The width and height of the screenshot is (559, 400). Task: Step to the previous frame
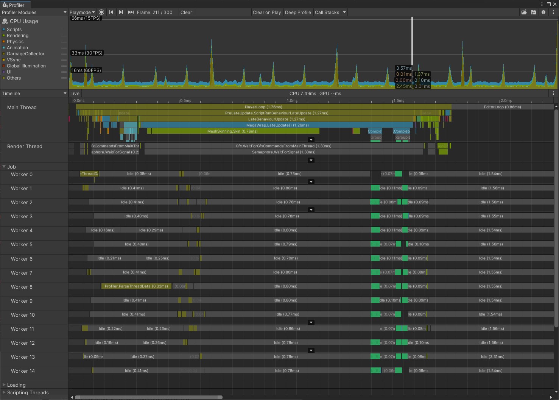pos(111,12)
